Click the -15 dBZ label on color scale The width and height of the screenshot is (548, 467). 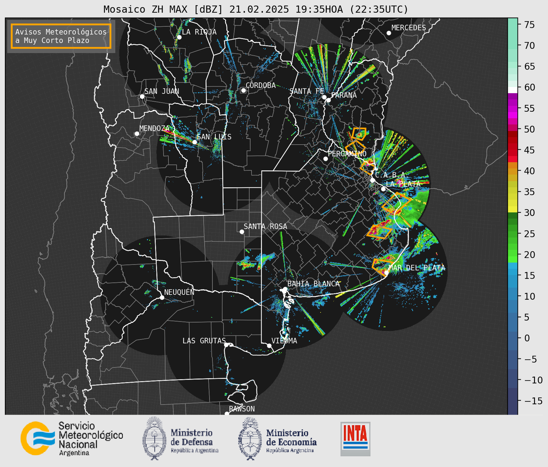click(x=533, y=401)
